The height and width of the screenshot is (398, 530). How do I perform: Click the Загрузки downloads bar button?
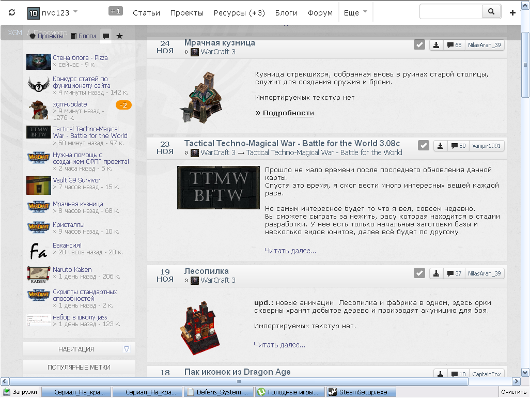[x=20, y=392]
